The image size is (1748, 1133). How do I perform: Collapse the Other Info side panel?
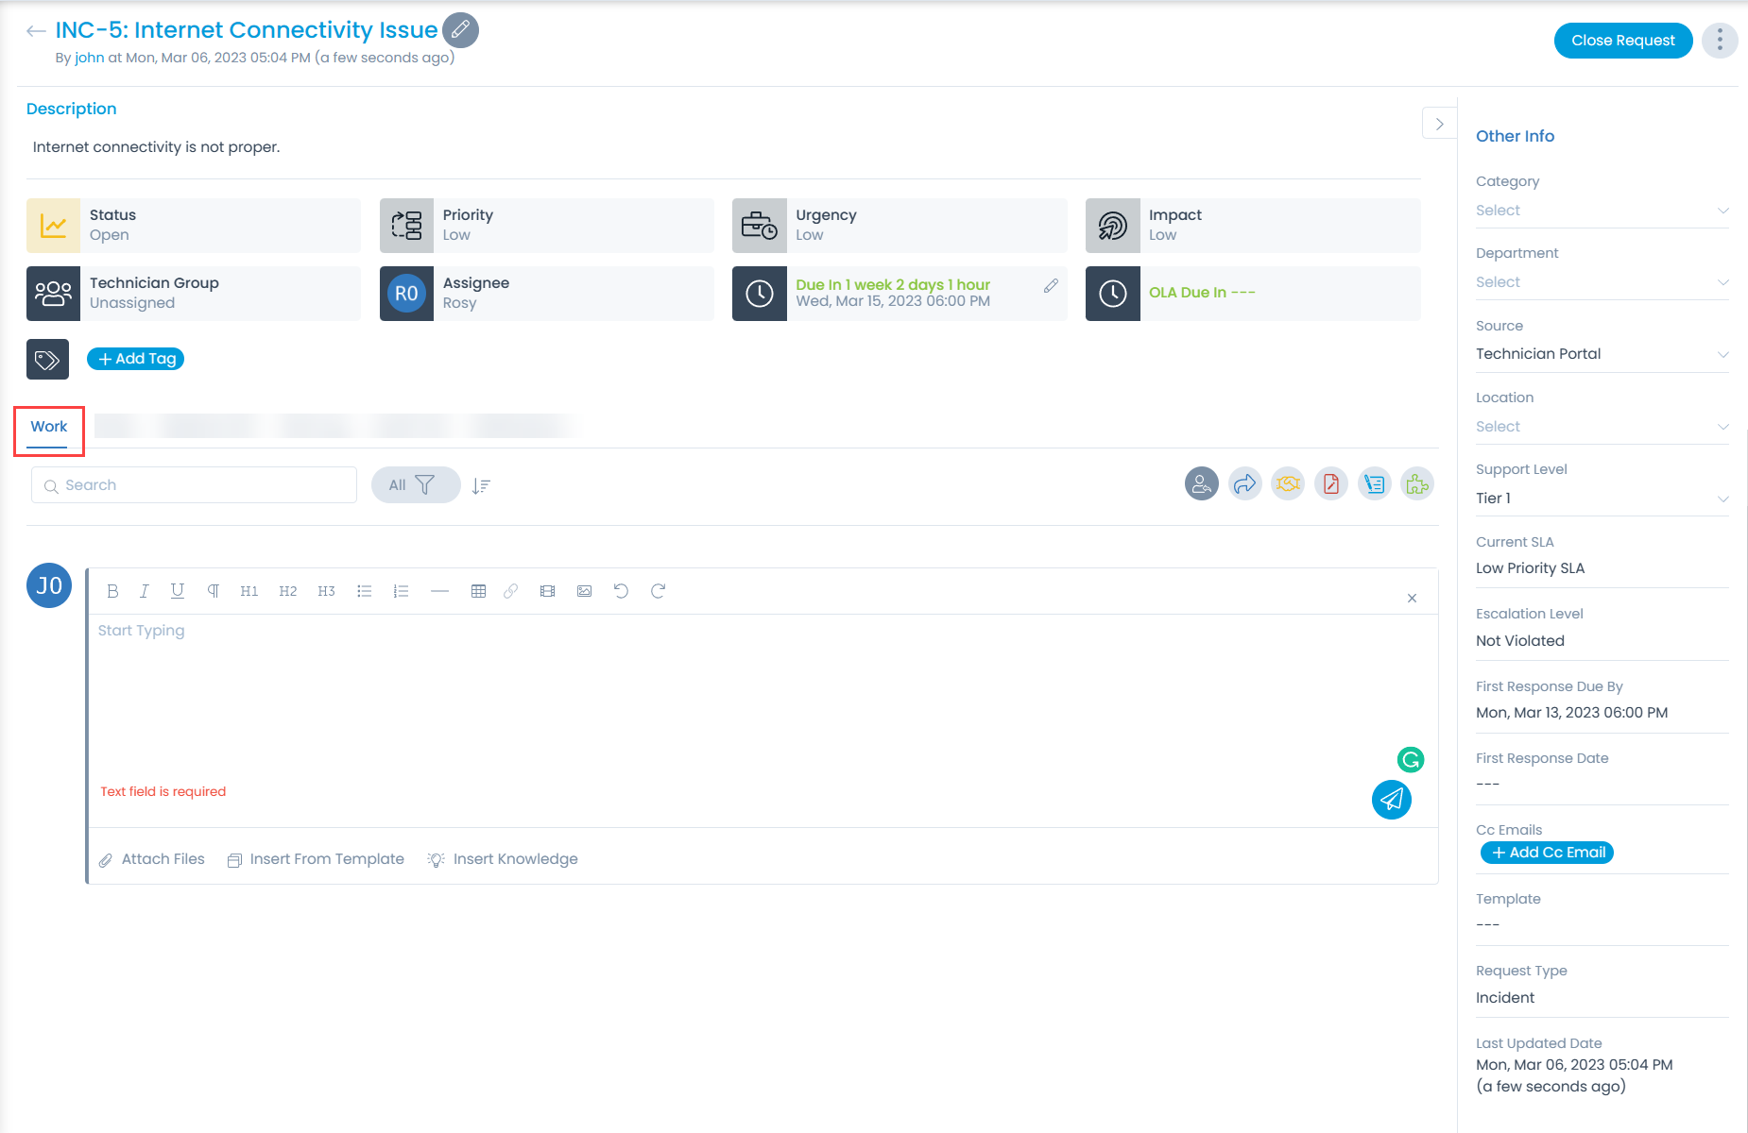tap(1439, 124)
